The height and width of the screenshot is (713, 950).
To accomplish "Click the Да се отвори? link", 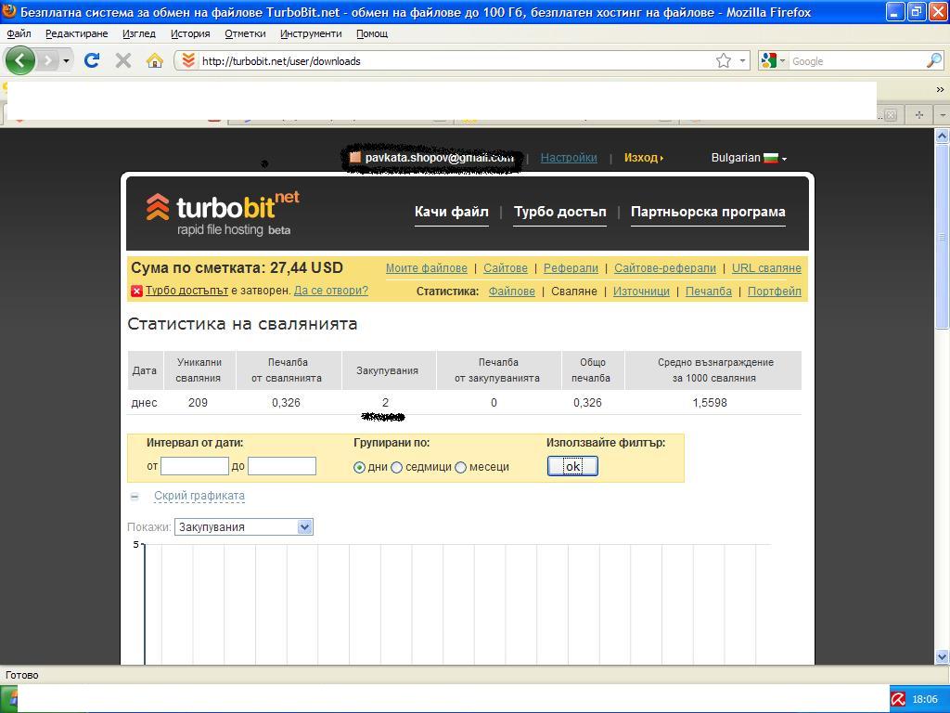I will pos(331,291).
